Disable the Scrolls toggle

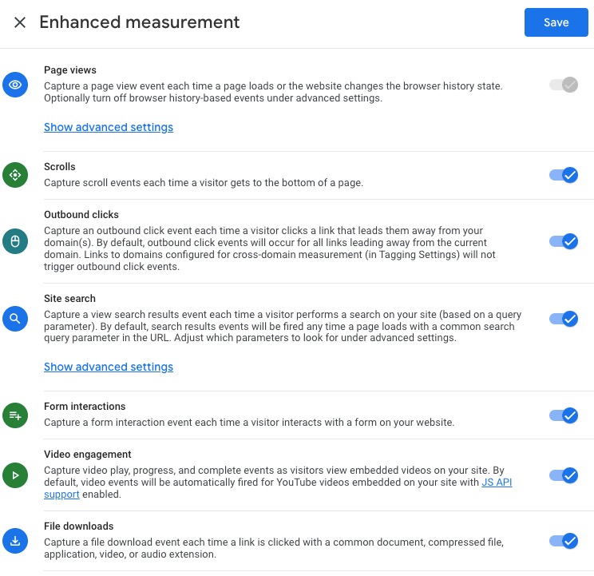[564, 175]
